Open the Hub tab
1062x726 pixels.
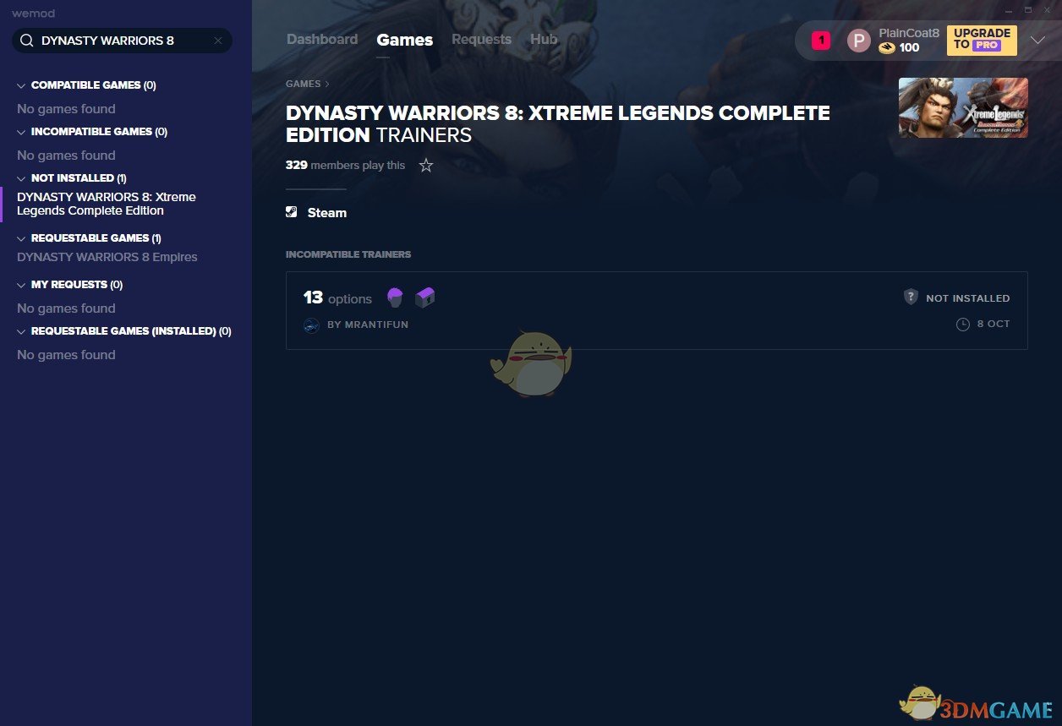click(x=544, y=39)
